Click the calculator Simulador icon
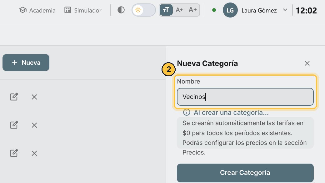The width and height of the screenshot is (325, 183). (67, 10)
